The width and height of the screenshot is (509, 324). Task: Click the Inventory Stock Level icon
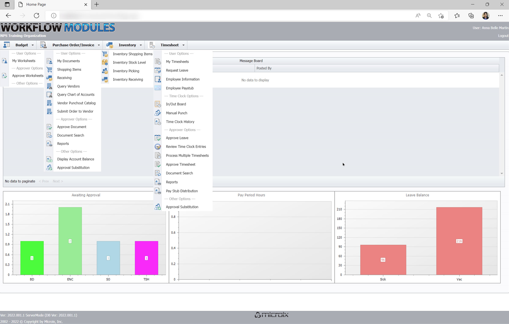[105, 63]
